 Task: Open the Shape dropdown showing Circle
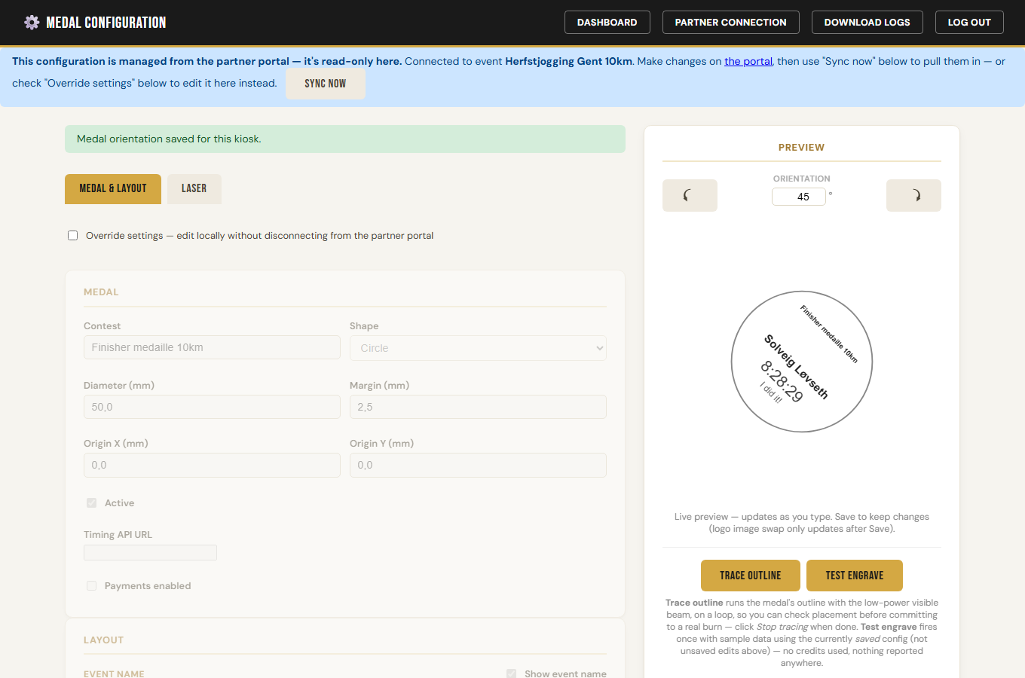(x=478, y=348)
